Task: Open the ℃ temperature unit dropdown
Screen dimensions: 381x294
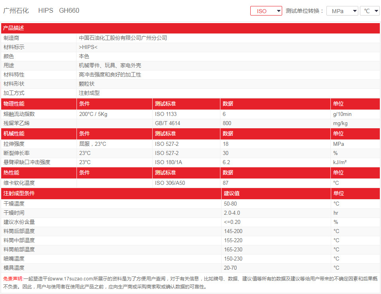Action: (x=370, y=11)
